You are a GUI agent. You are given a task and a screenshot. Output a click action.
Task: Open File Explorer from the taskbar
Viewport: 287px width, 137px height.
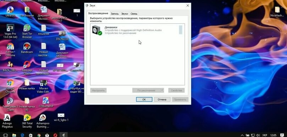coord(14,135)
